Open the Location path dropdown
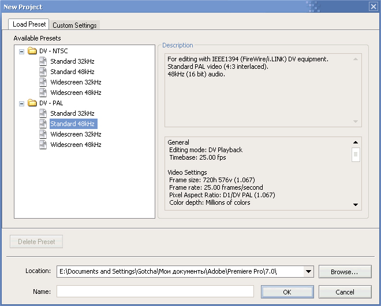The height and width of the screenshot is (306, 381). point(308,271)
